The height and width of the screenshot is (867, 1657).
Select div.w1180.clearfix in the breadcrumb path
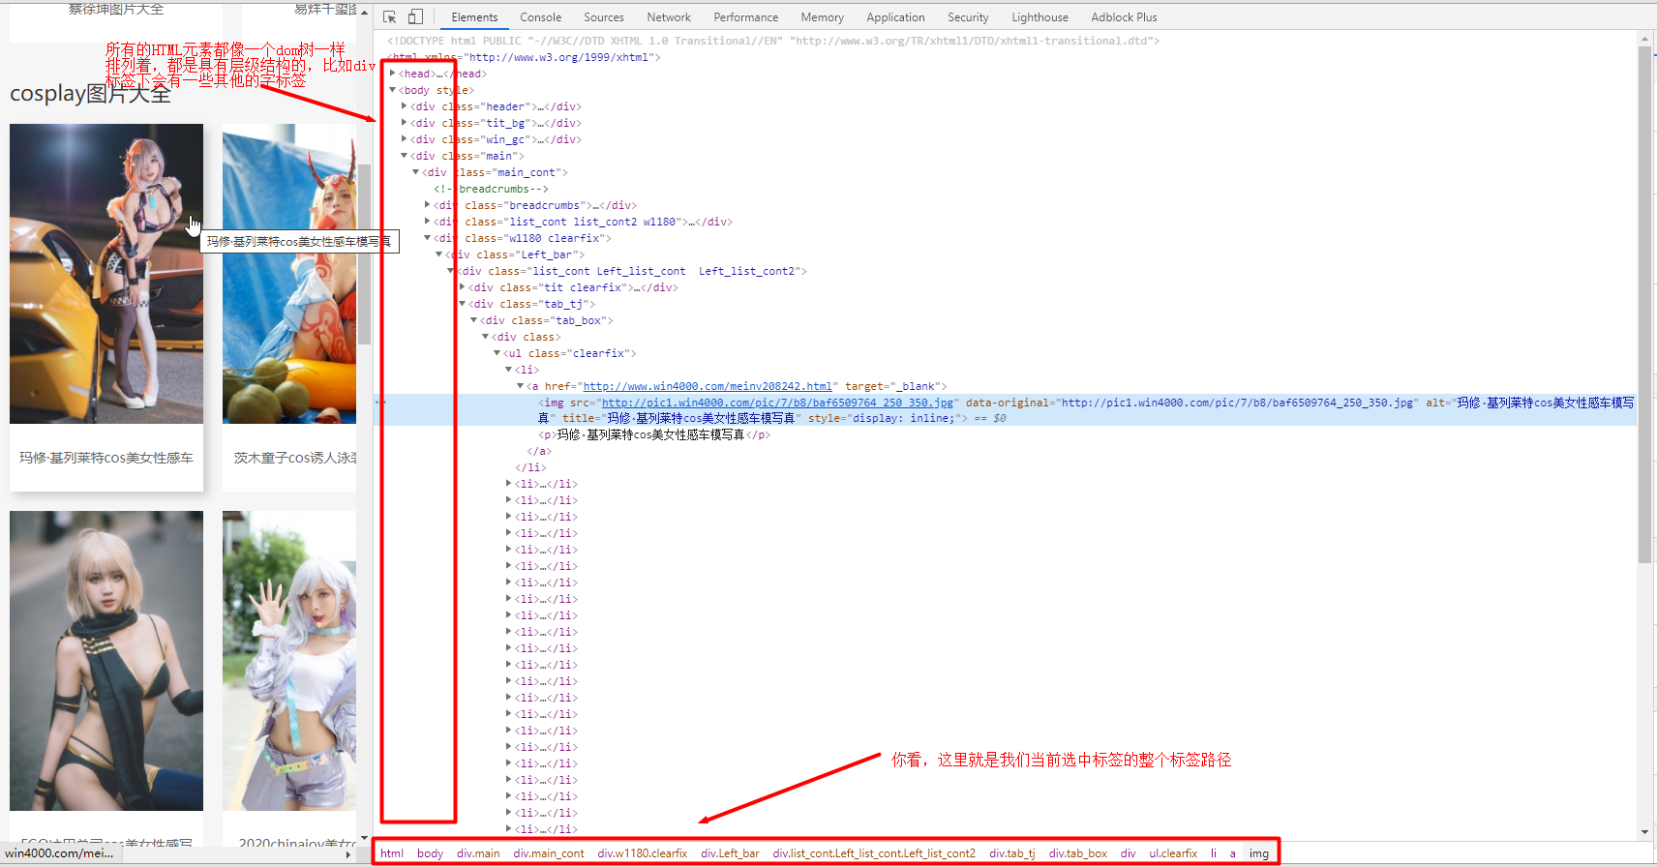point(643,853)
